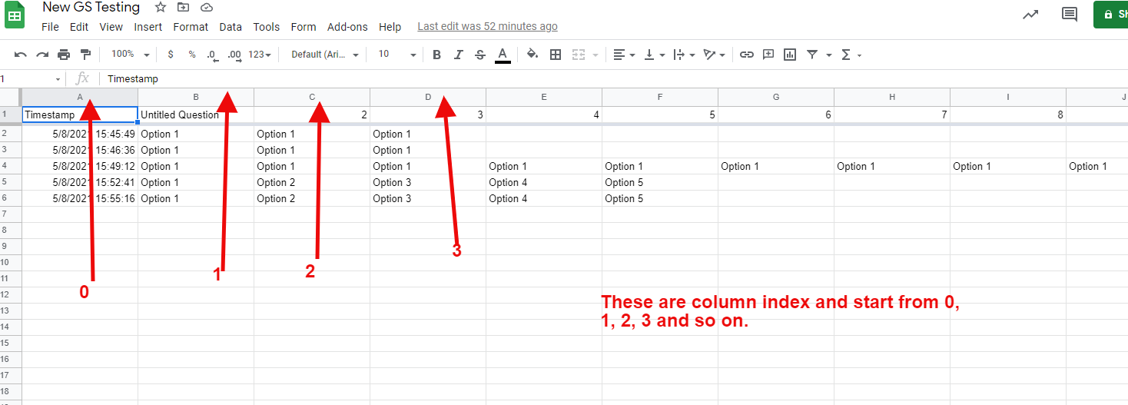
Task: Open the Help menu
Action: (x=390, y=27)
